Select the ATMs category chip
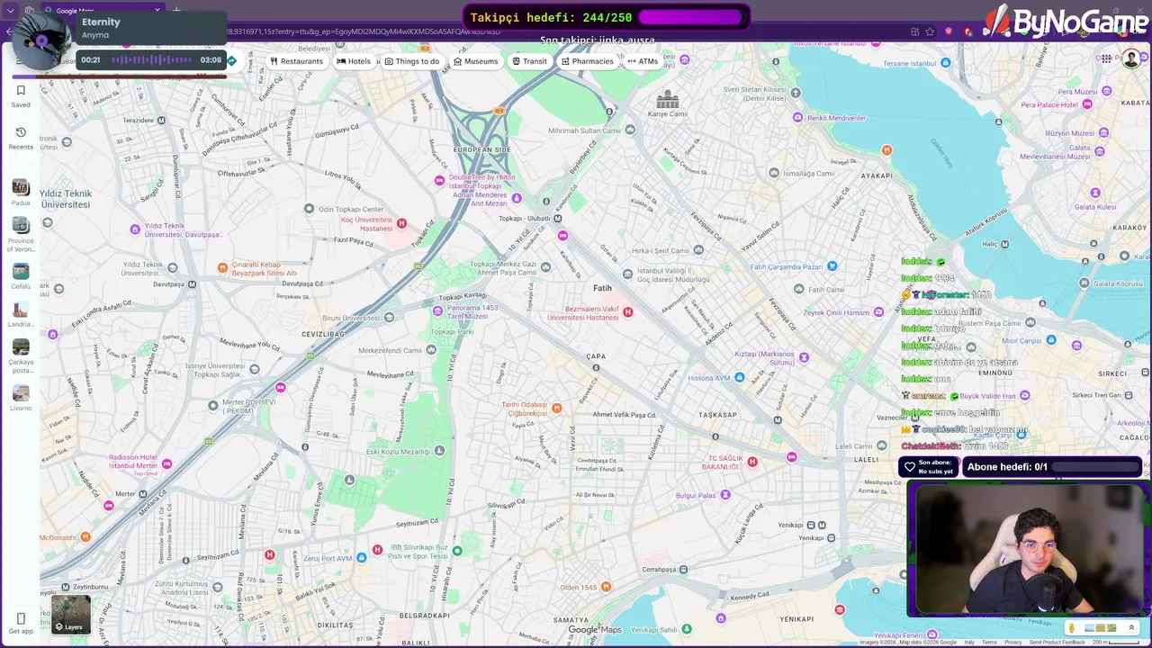This screenshot has width=1152, height=648. [x=643, y=61]
